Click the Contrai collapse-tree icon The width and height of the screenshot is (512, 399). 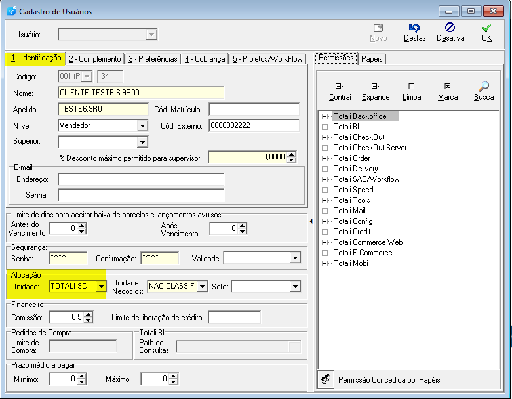[340, 86]
